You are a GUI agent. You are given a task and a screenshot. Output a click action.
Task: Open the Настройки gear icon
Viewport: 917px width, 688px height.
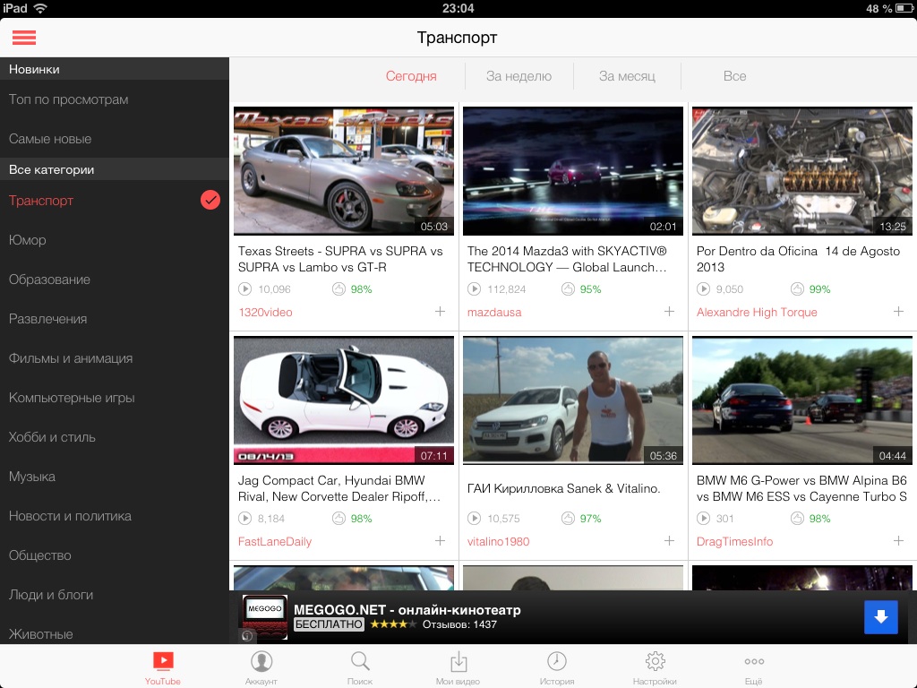point(655,661)
